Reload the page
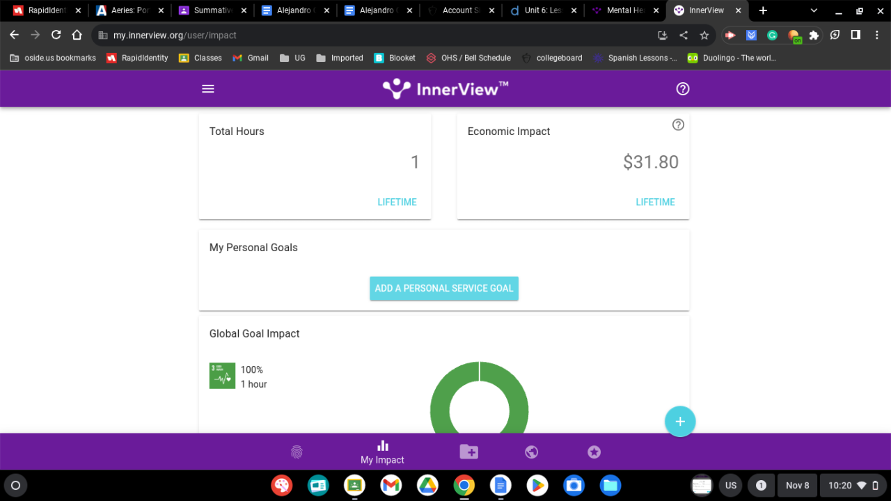This screenshot has width=891, height=501. point(56,35)
